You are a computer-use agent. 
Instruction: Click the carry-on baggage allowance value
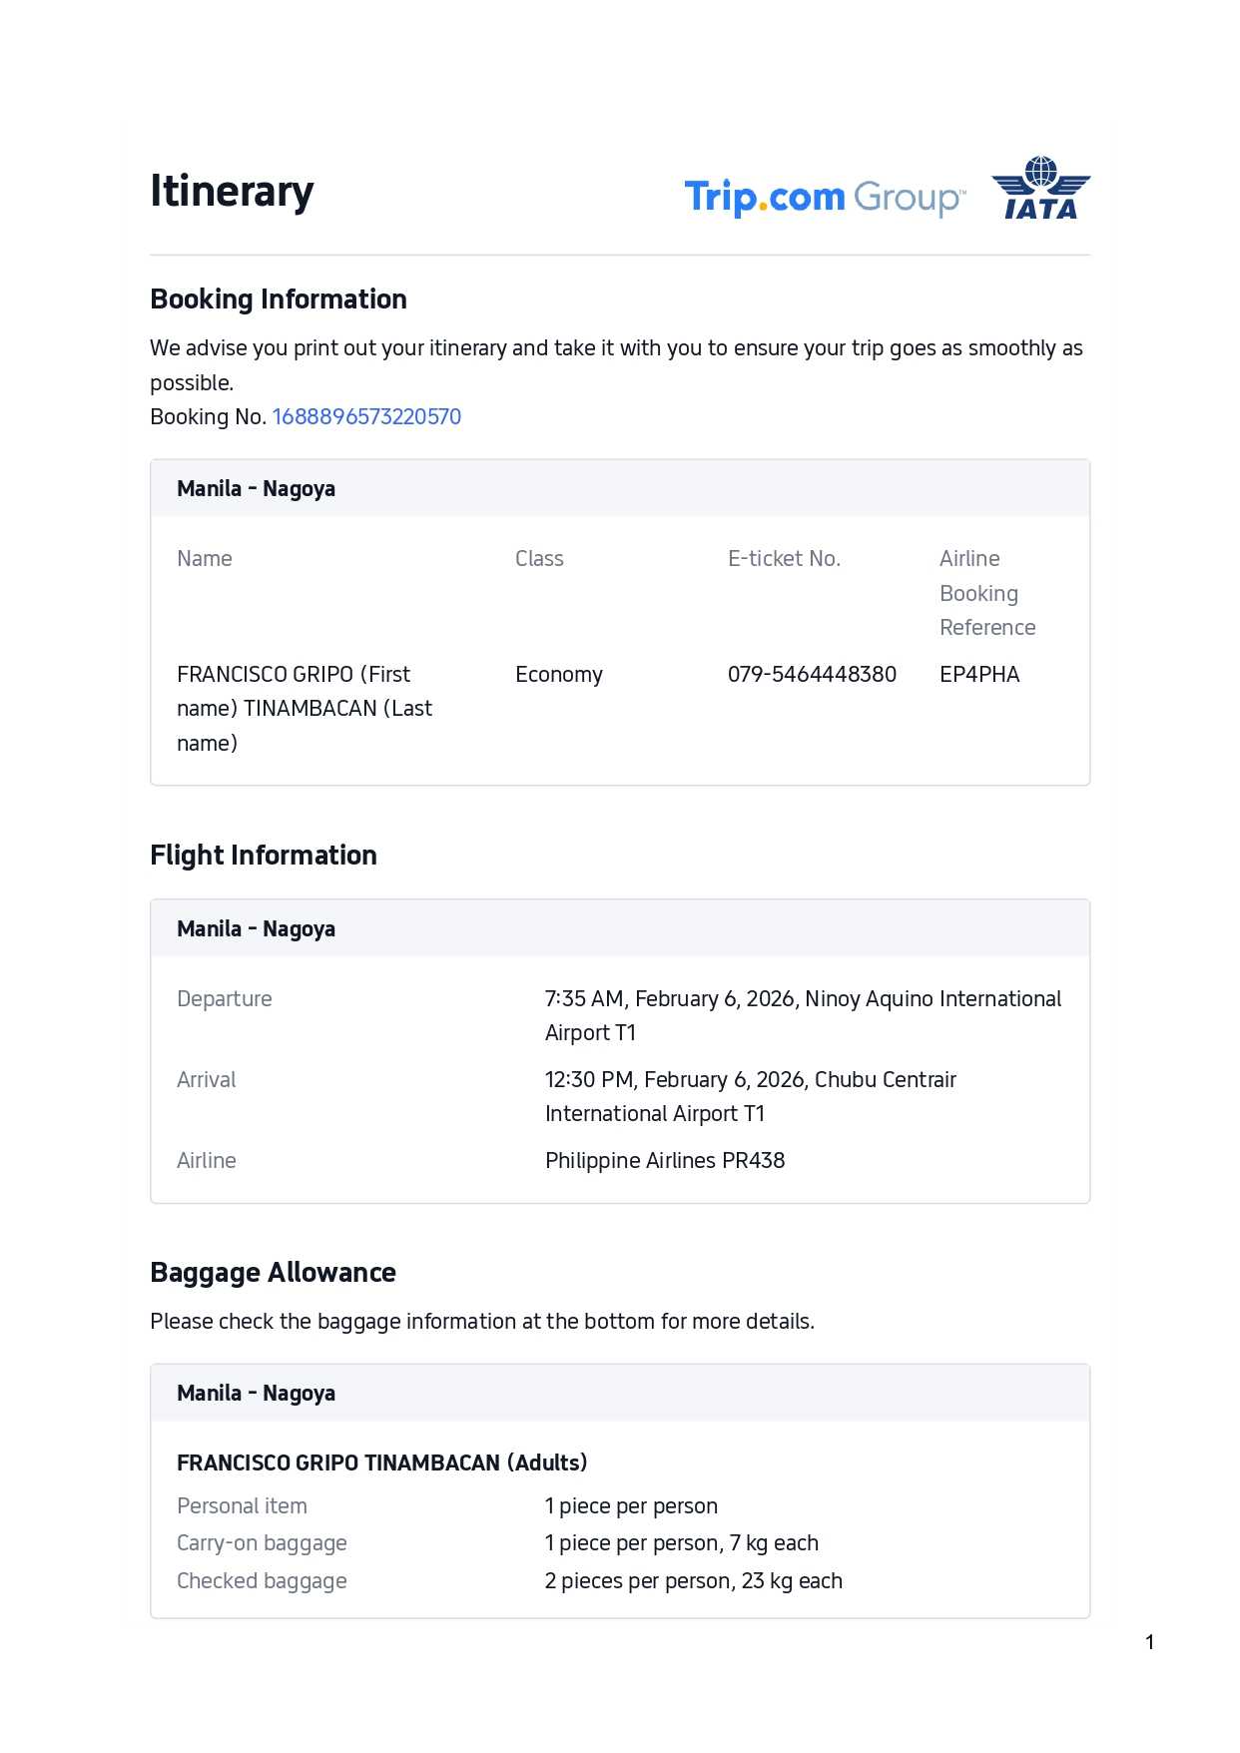point(682,1543)
